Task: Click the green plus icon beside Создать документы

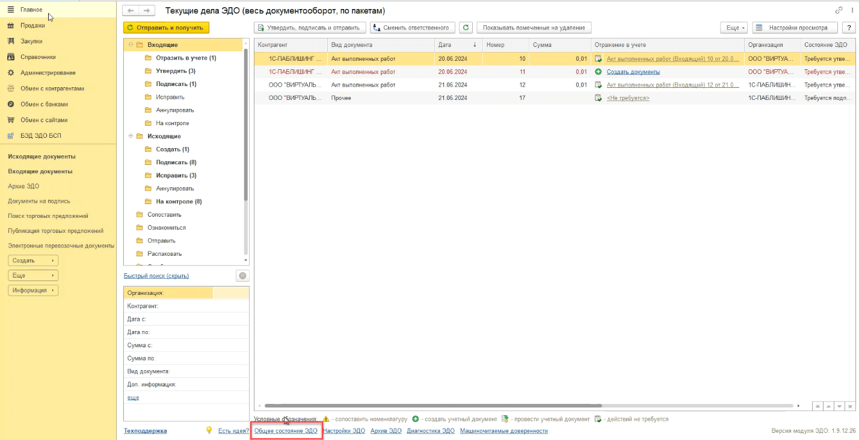Action: click(x=598, y=72)
